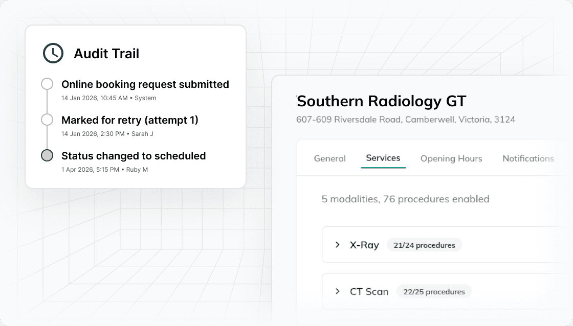Click the Audit Trail title
Screen dimensions: 573x326
(x=106, y=54)
